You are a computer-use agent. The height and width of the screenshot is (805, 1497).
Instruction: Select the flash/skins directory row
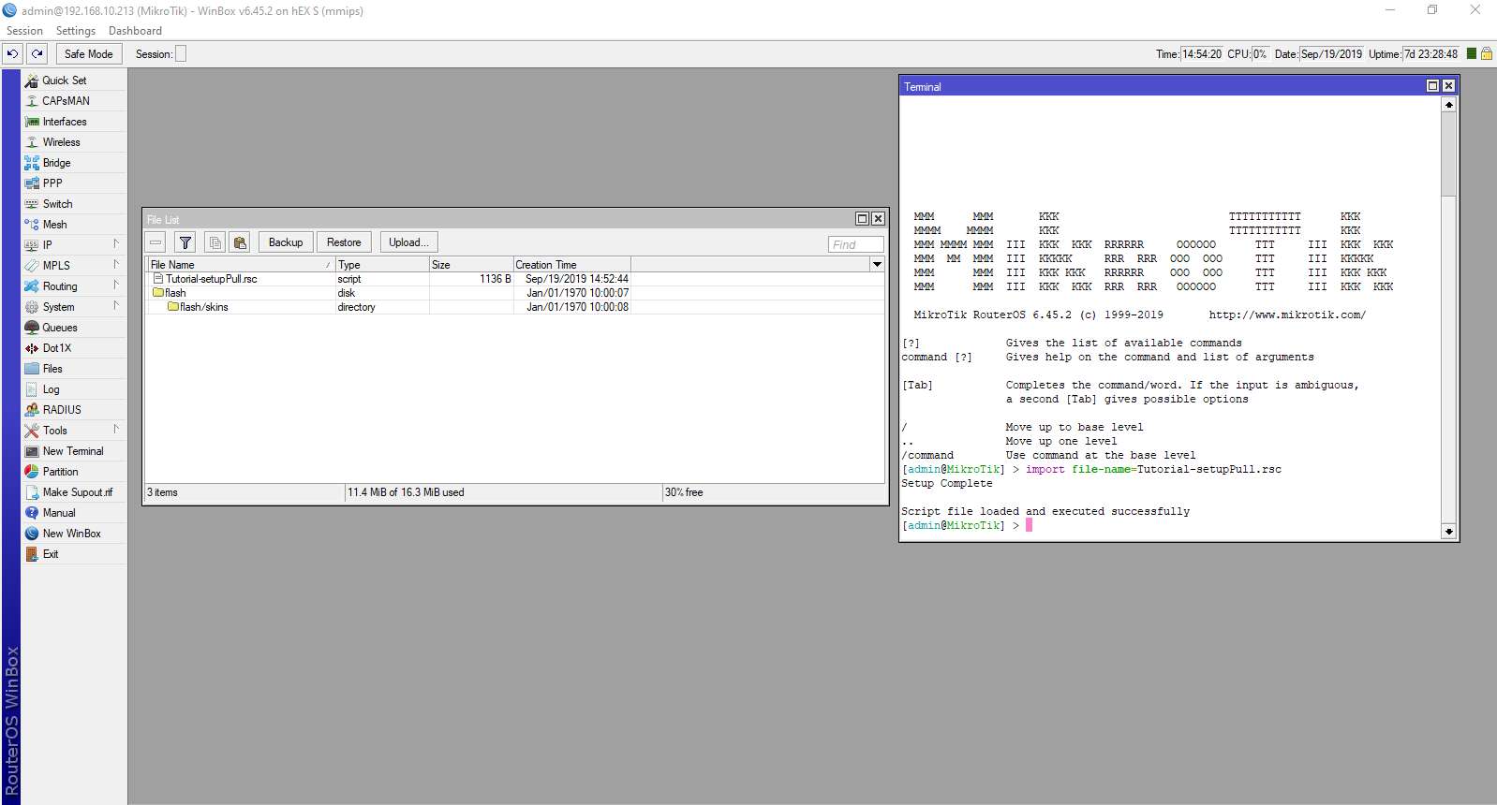tap(515, 307)
